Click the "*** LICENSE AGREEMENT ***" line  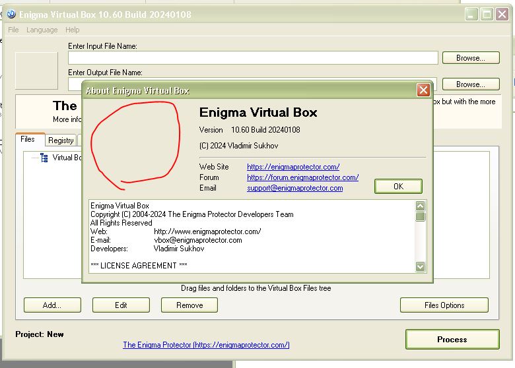coord(139,266)
